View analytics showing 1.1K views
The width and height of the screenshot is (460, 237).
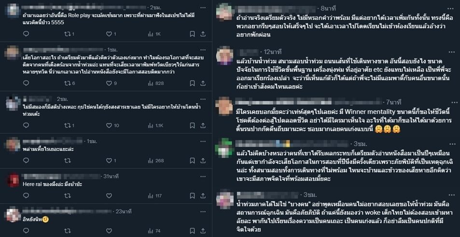pos(156,125)
